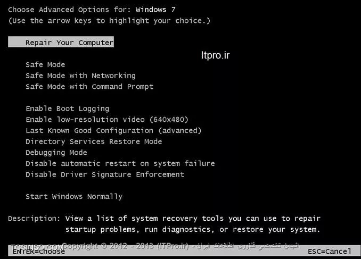Click the ENTER=Choose hint in bottom bar
Image resolution: width=361 pixels, height=259 pixels.
[x=39, y=252]
